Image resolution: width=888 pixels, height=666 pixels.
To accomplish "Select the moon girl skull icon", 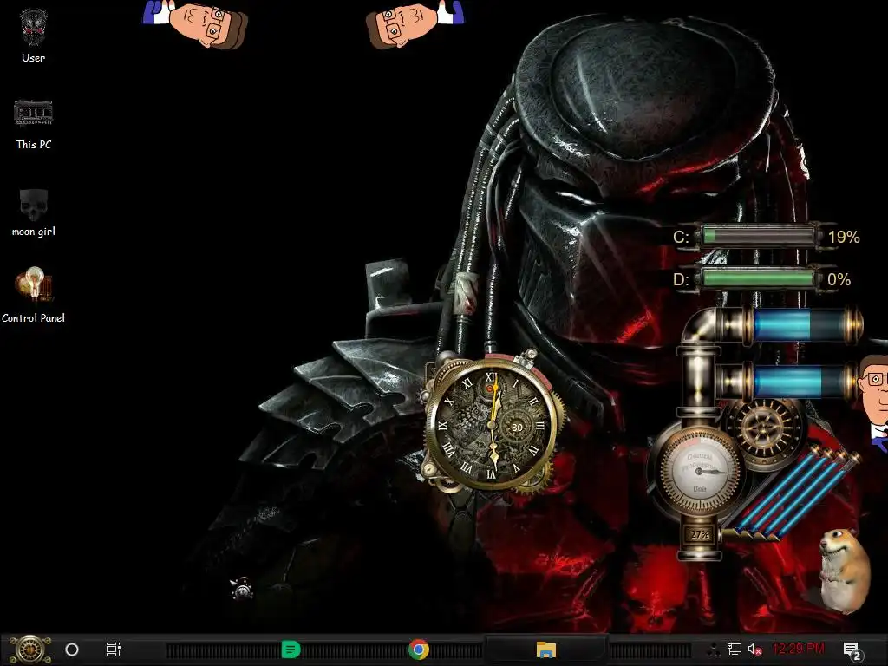I will click(x=34, y=212).
